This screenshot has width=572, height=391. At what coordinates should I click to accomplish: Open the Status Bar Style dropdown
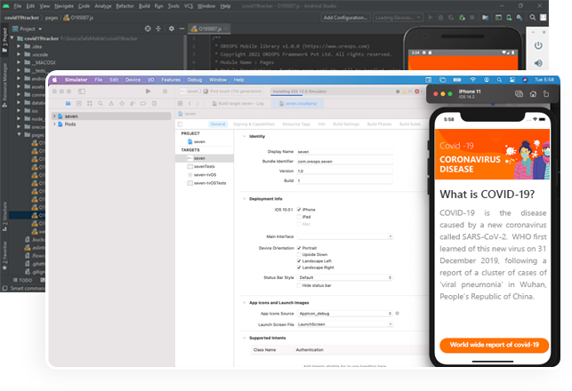[345, 277]
